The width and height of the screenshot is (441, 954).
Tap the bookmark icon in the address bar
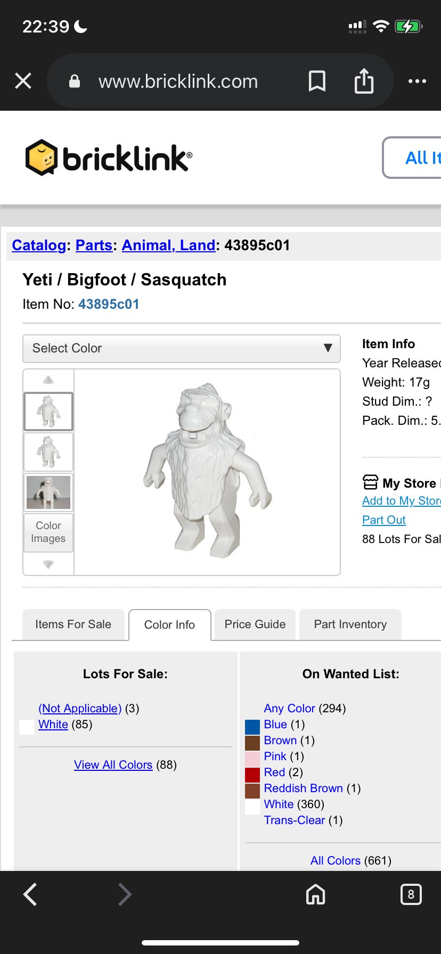[x=317, y=81]
